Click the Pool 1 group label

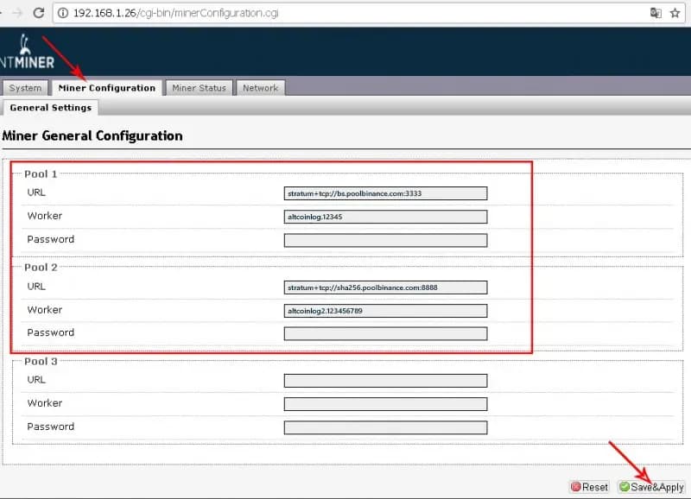41,174
